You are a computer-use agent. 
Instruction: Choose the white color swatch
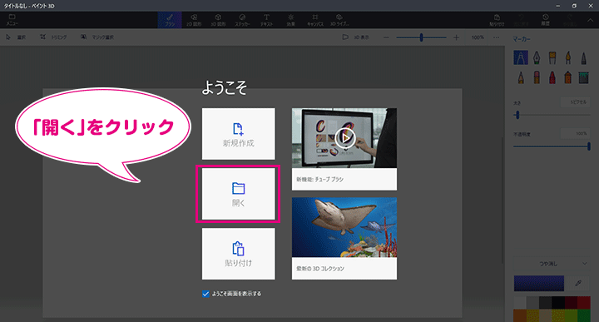click(x=520, y=303)
